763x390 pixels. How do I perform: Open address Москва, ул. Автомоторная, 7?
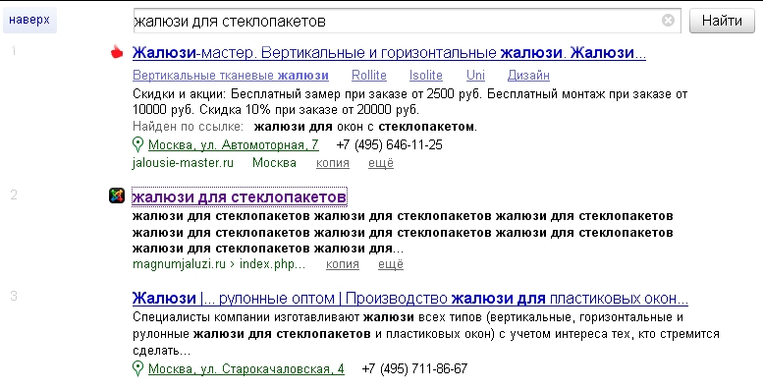pyautogui.click(x=234, y=145)
